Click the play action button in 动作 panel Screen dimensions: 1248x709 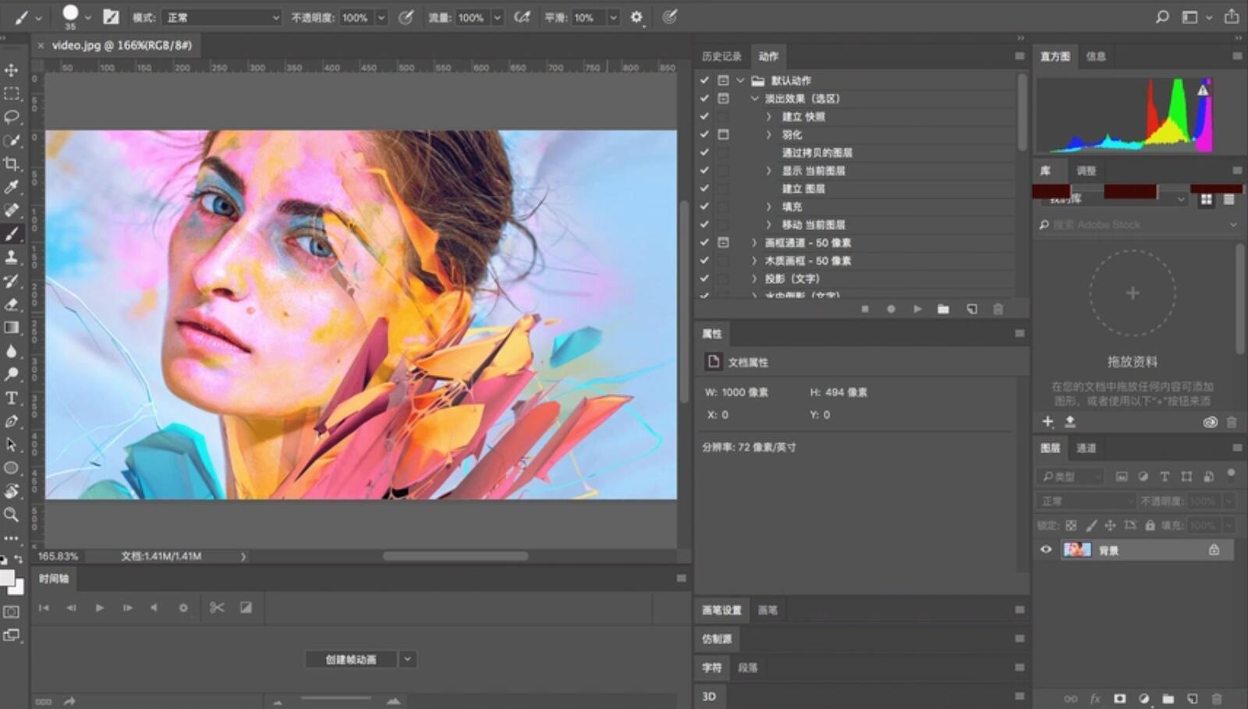pyautogui.click(x=917, y=310)
